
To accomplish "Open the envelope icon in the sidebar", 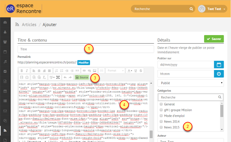I will pyautogui.click(x=5, y=111).
